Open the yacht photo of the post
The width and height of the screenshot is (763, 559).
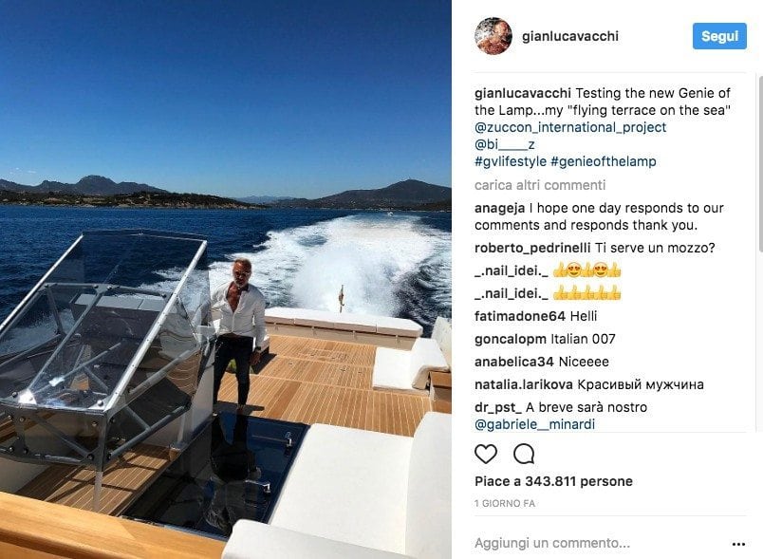(226, 279)
